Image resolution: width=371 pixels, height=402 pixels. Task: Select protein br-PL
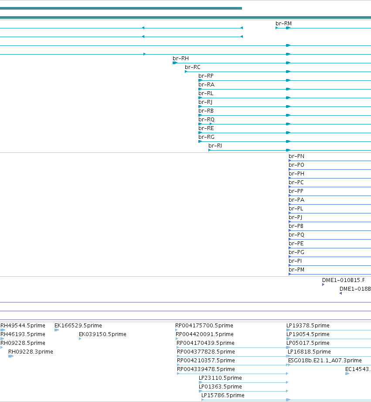296,209
